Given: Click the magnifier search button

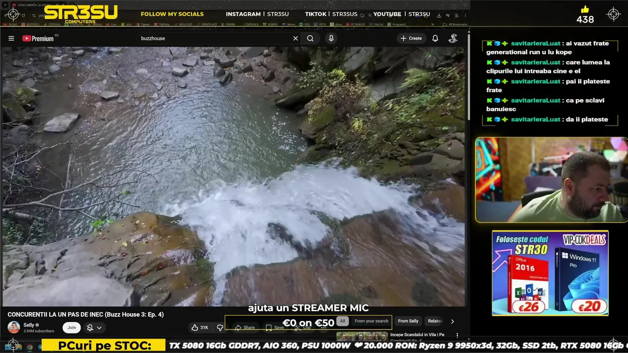Looking at the screenshot, I should [310, 38].
